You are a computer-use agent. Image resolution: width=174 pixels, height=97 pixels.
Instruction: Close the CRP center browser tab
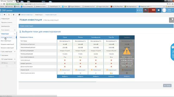pos(15,1)
